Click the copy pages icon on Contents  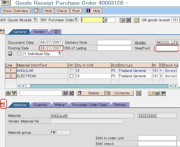(x=108, y=93)
